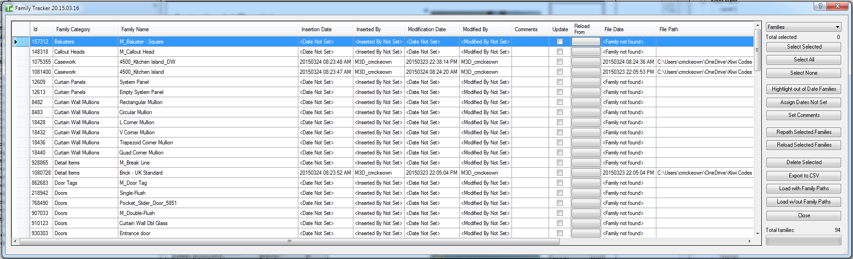Sort by Family Name column header
The image size is (853, 259).
pos(135,29)
